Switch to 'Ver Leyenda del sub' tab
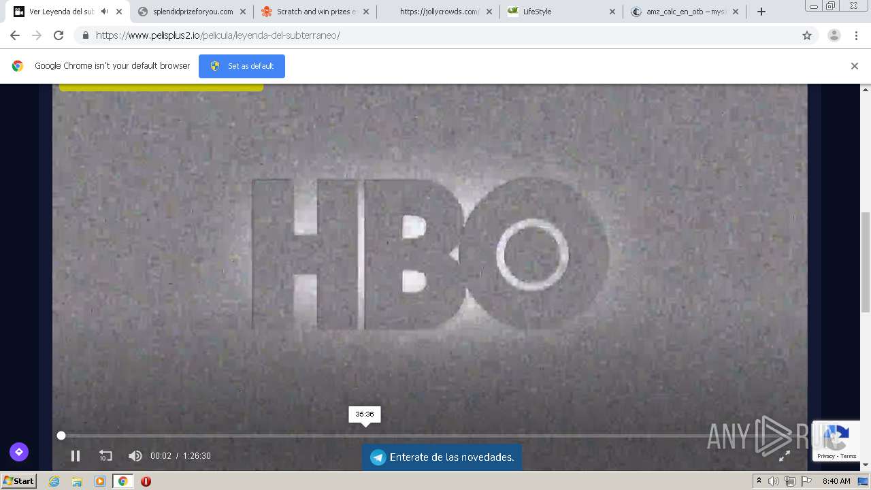 click(x=61, y=12)
